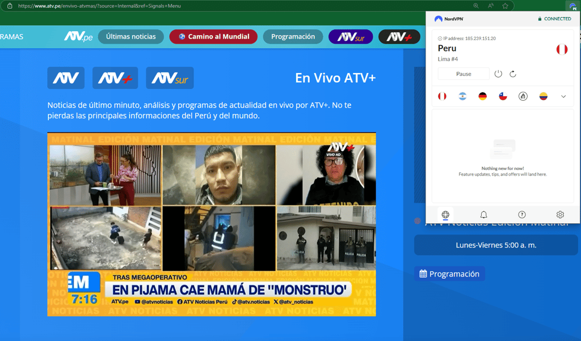Open Programación in top navigation

(293, 37)
